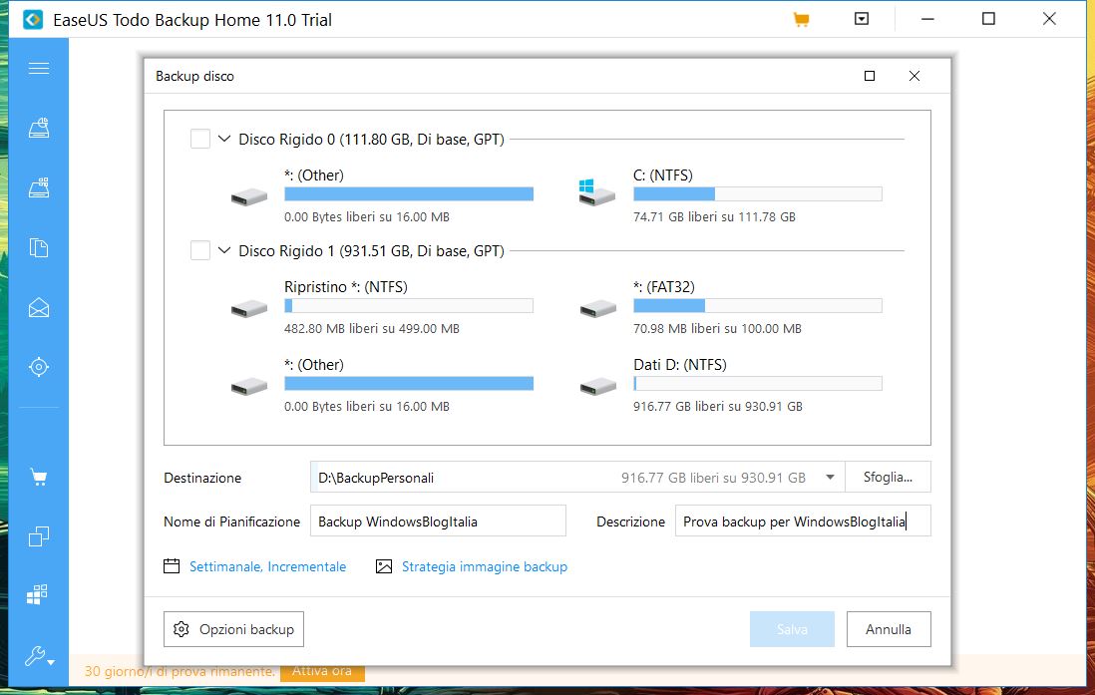Click '74.71 GB liberi su 111.78 GB' text

(x=714, y=216)
